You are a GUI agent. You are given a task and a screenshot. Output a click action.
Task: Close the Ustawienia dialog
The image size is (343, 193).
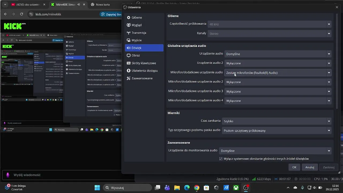click(337, 7)
